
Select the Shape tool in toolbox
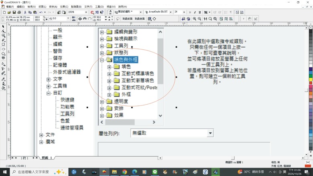pyautogui.click(x=3, y=31)
